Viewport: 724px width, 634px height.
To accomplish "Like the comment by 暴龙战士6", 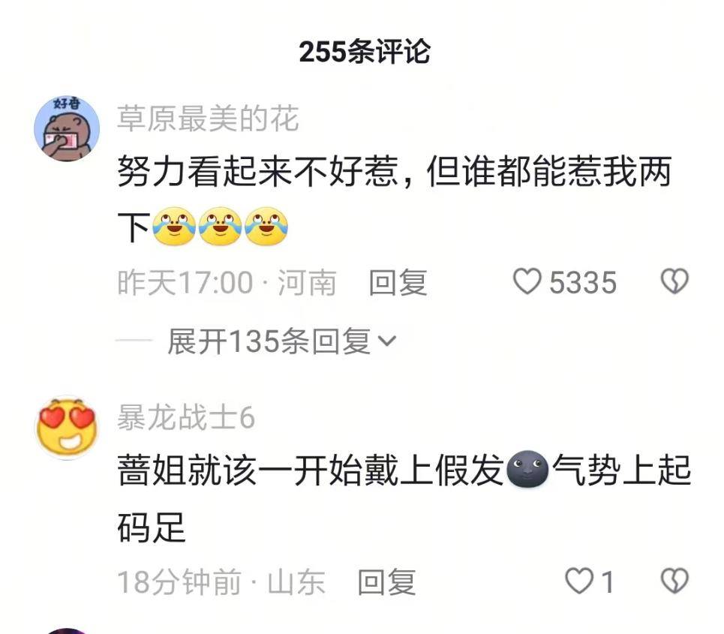I will [579, 581].
